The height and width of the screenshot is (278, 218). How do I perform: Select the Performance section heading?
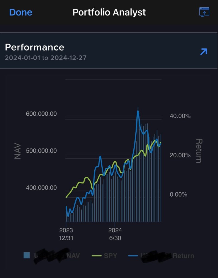click(35, 47)
